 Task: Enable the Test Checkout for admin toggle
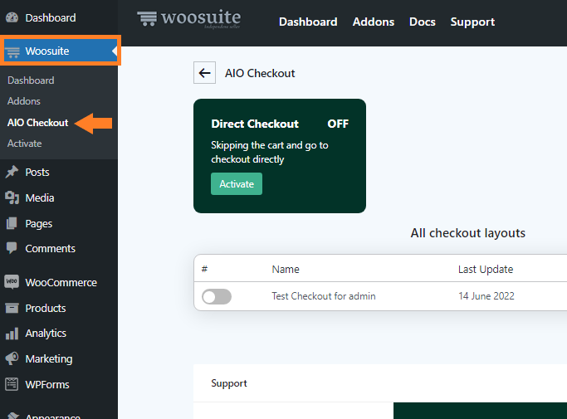[217, 296]
